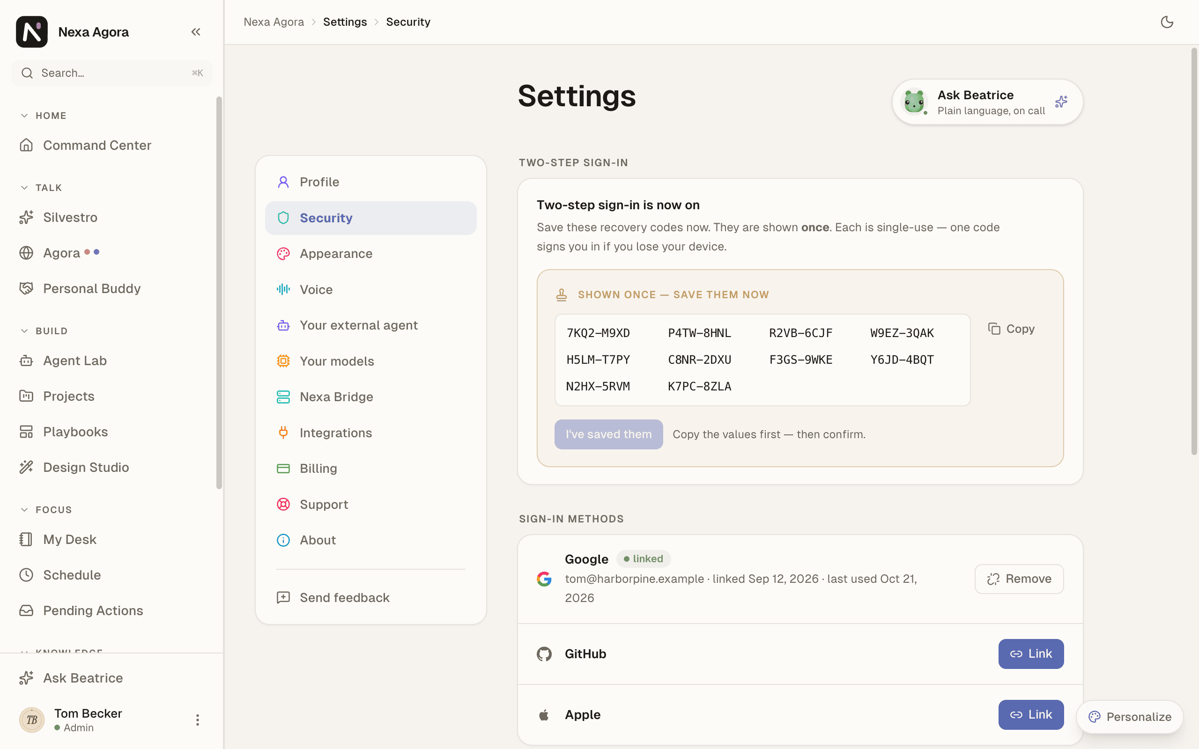The image size is (1199, 749).
Task: Remove the linked Google sign-in method
Action: 1019,579
